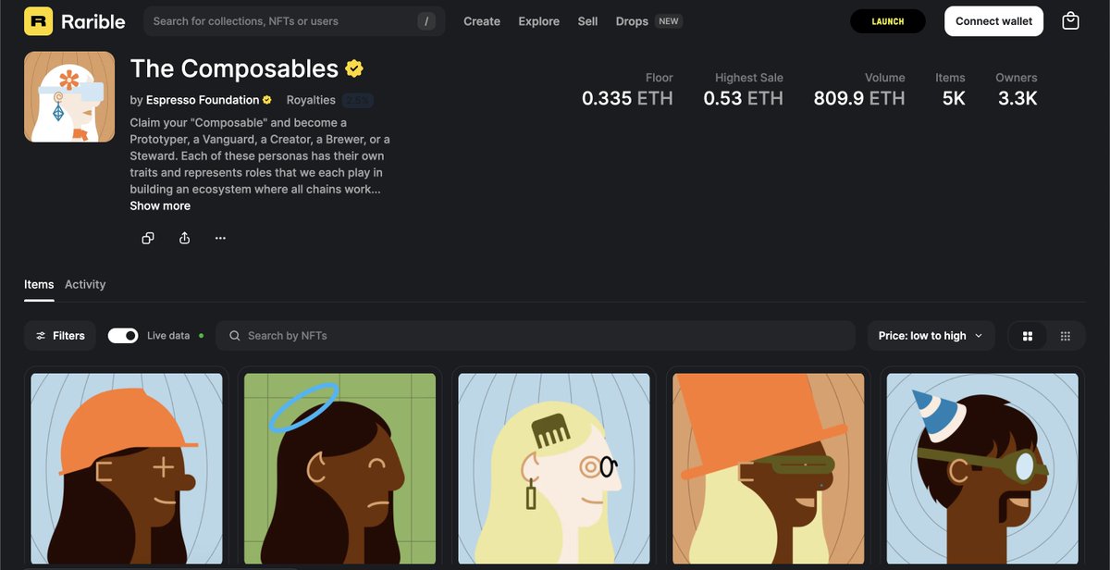Select the Items tab

39,284
